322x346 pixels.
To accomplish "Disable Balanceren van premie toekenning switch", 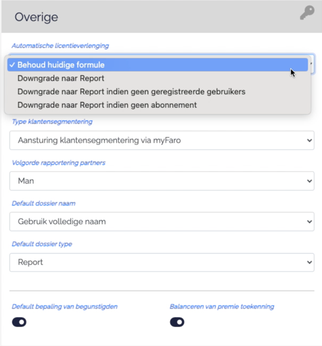I will point(177,322).
